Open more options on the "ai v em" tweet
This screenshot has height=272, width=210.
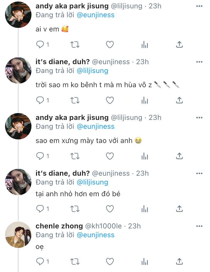click(199, 6)
